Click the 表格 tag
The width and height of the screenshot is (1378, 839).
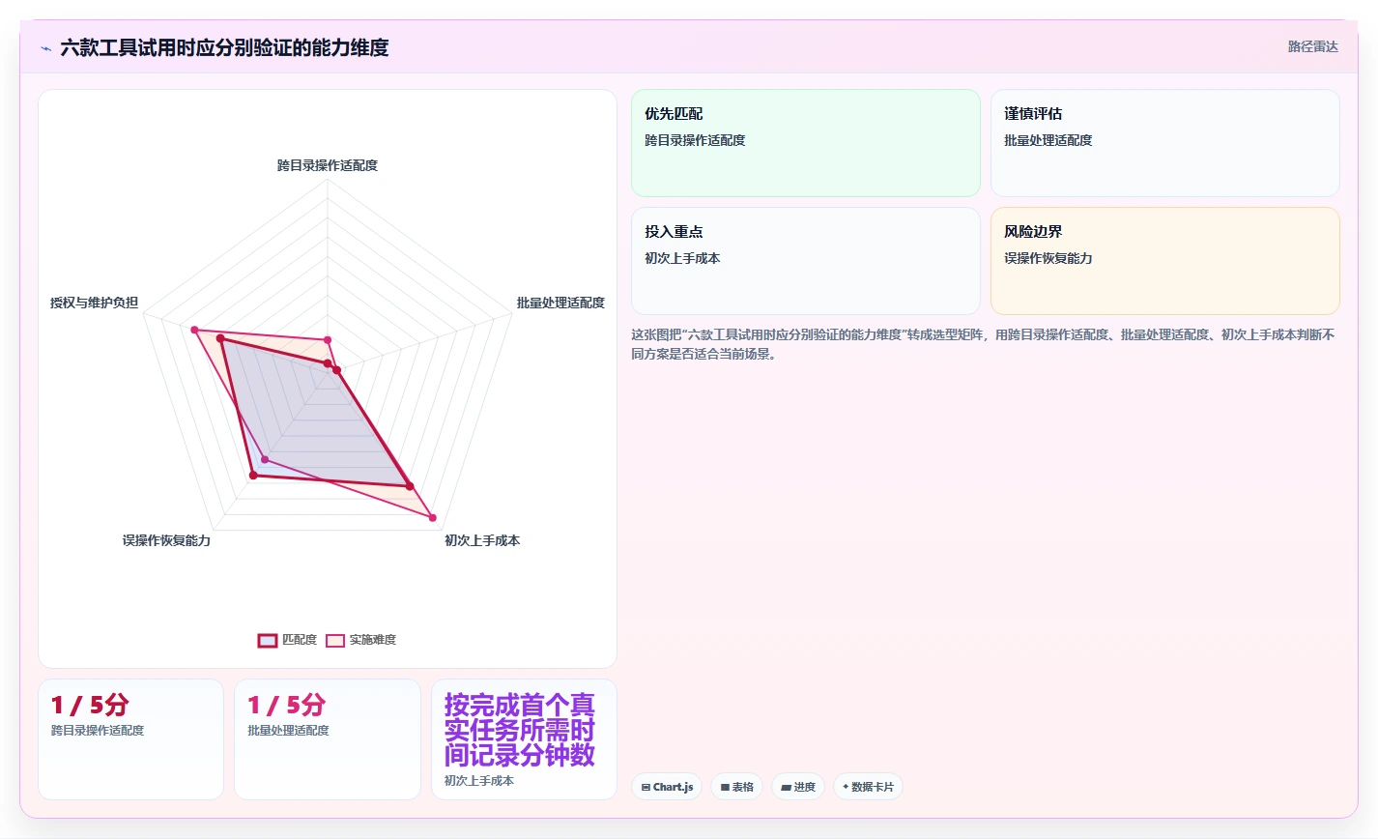[736, 787]
